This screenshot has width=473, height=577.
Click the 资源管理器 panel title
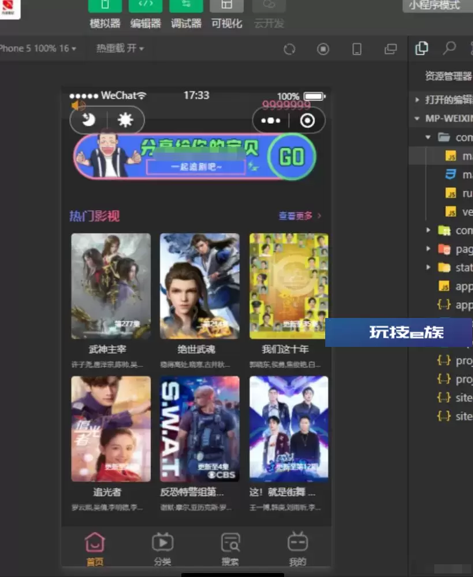click(x=448, y=76)
